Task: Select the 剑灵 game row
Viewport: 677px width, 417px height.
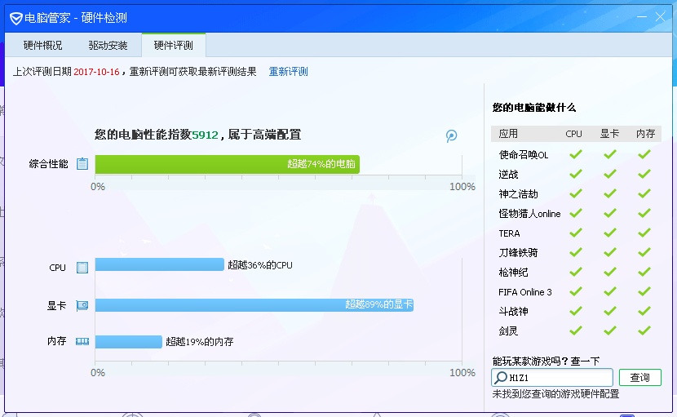Action: pyautogui.click(x=576, y=331)
